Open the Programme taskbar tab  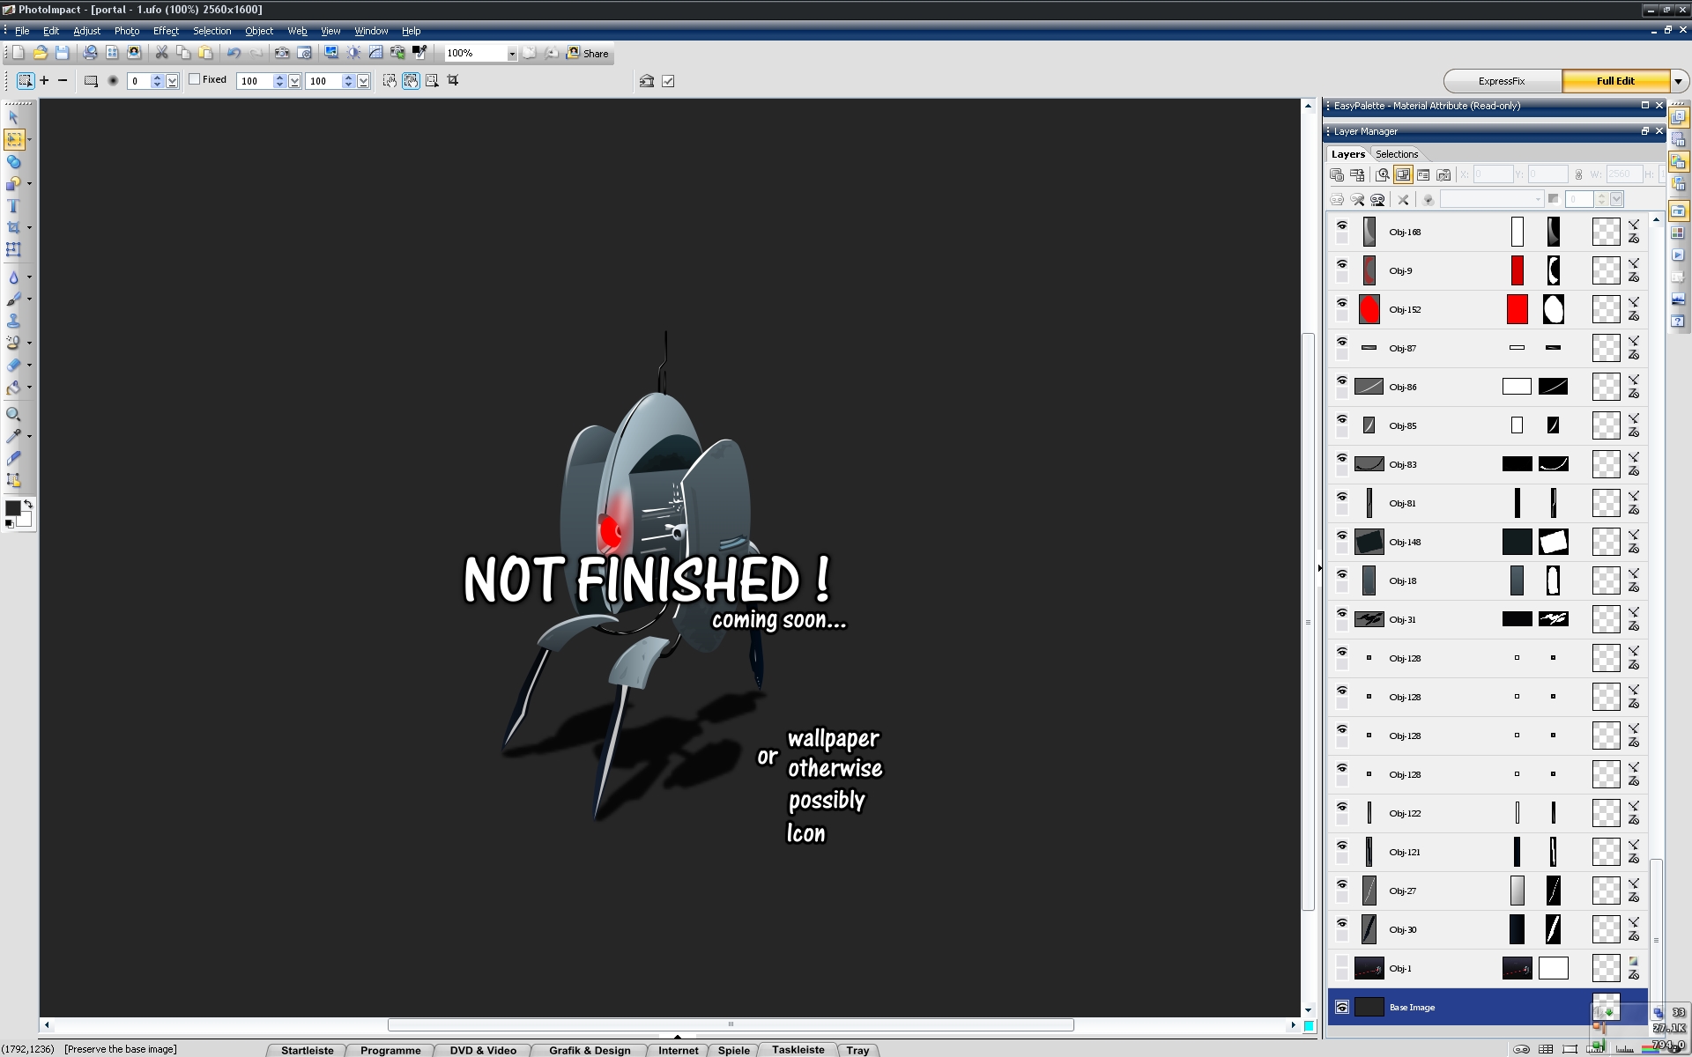[x=390, y=1050]
